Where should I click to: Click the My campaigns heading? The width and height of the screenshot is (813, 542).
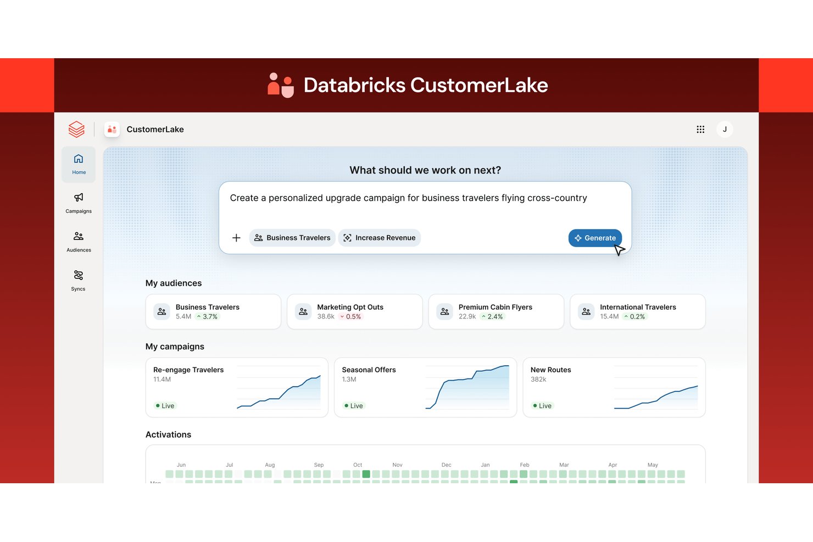coord(175,347)
